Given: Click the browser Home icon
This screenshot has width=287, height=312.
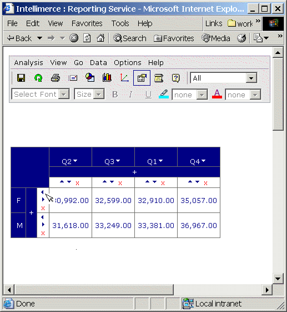Looking at the screenshot, I should (x=100, y=38).
